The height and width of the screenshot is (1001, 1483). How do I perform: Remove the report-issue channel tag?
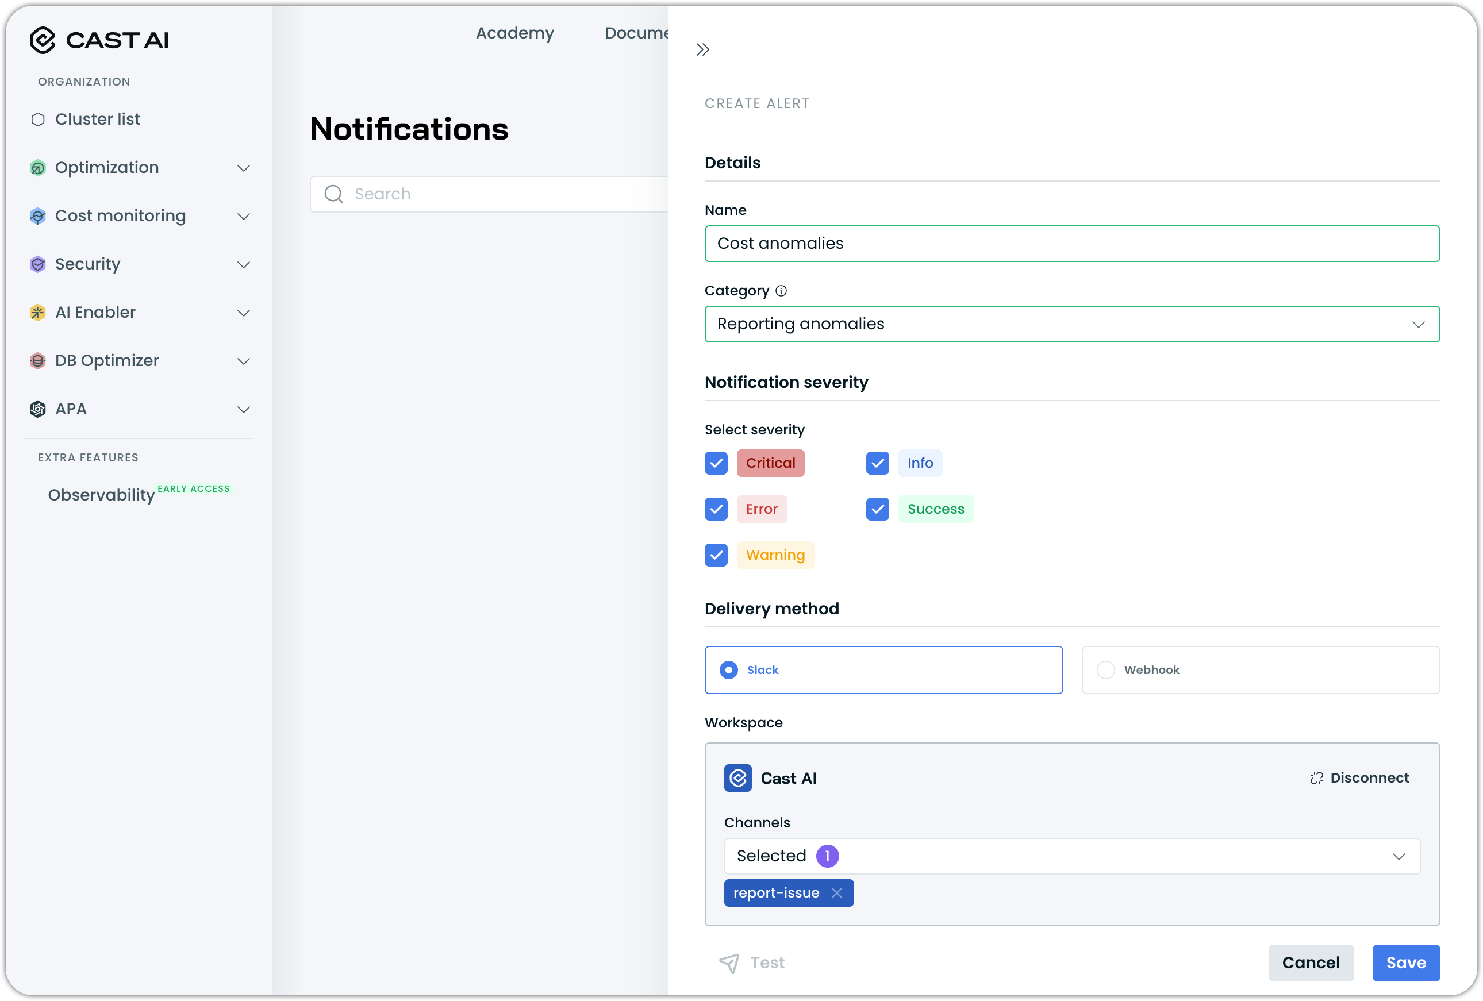click(836, 893)
